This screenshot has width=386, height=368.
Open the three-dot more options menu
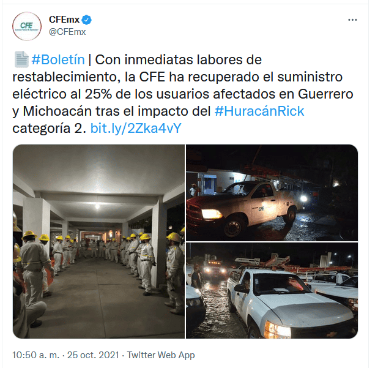coord(352,20)
